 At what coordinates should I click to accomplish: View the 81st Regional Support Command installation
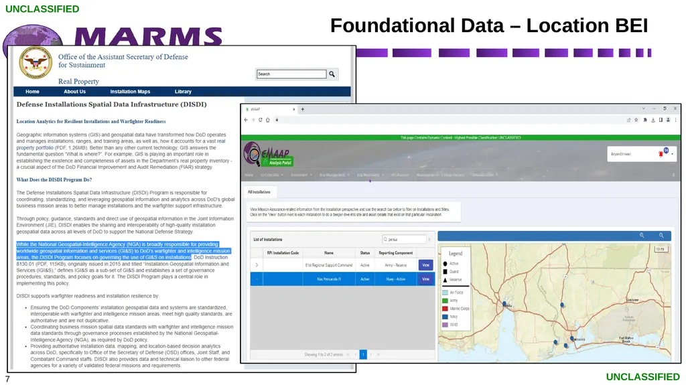[x=425, y=264]
